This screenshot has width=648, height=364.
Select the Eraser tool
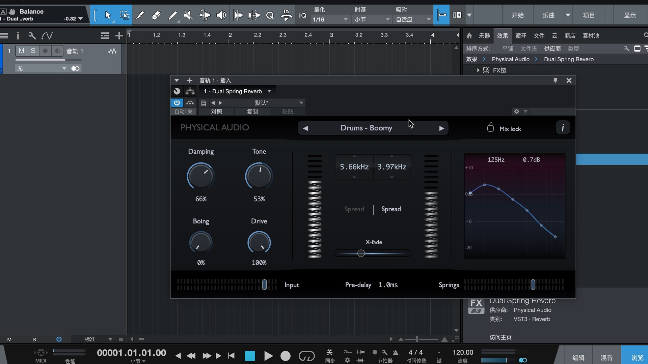(x=156, y=15)
